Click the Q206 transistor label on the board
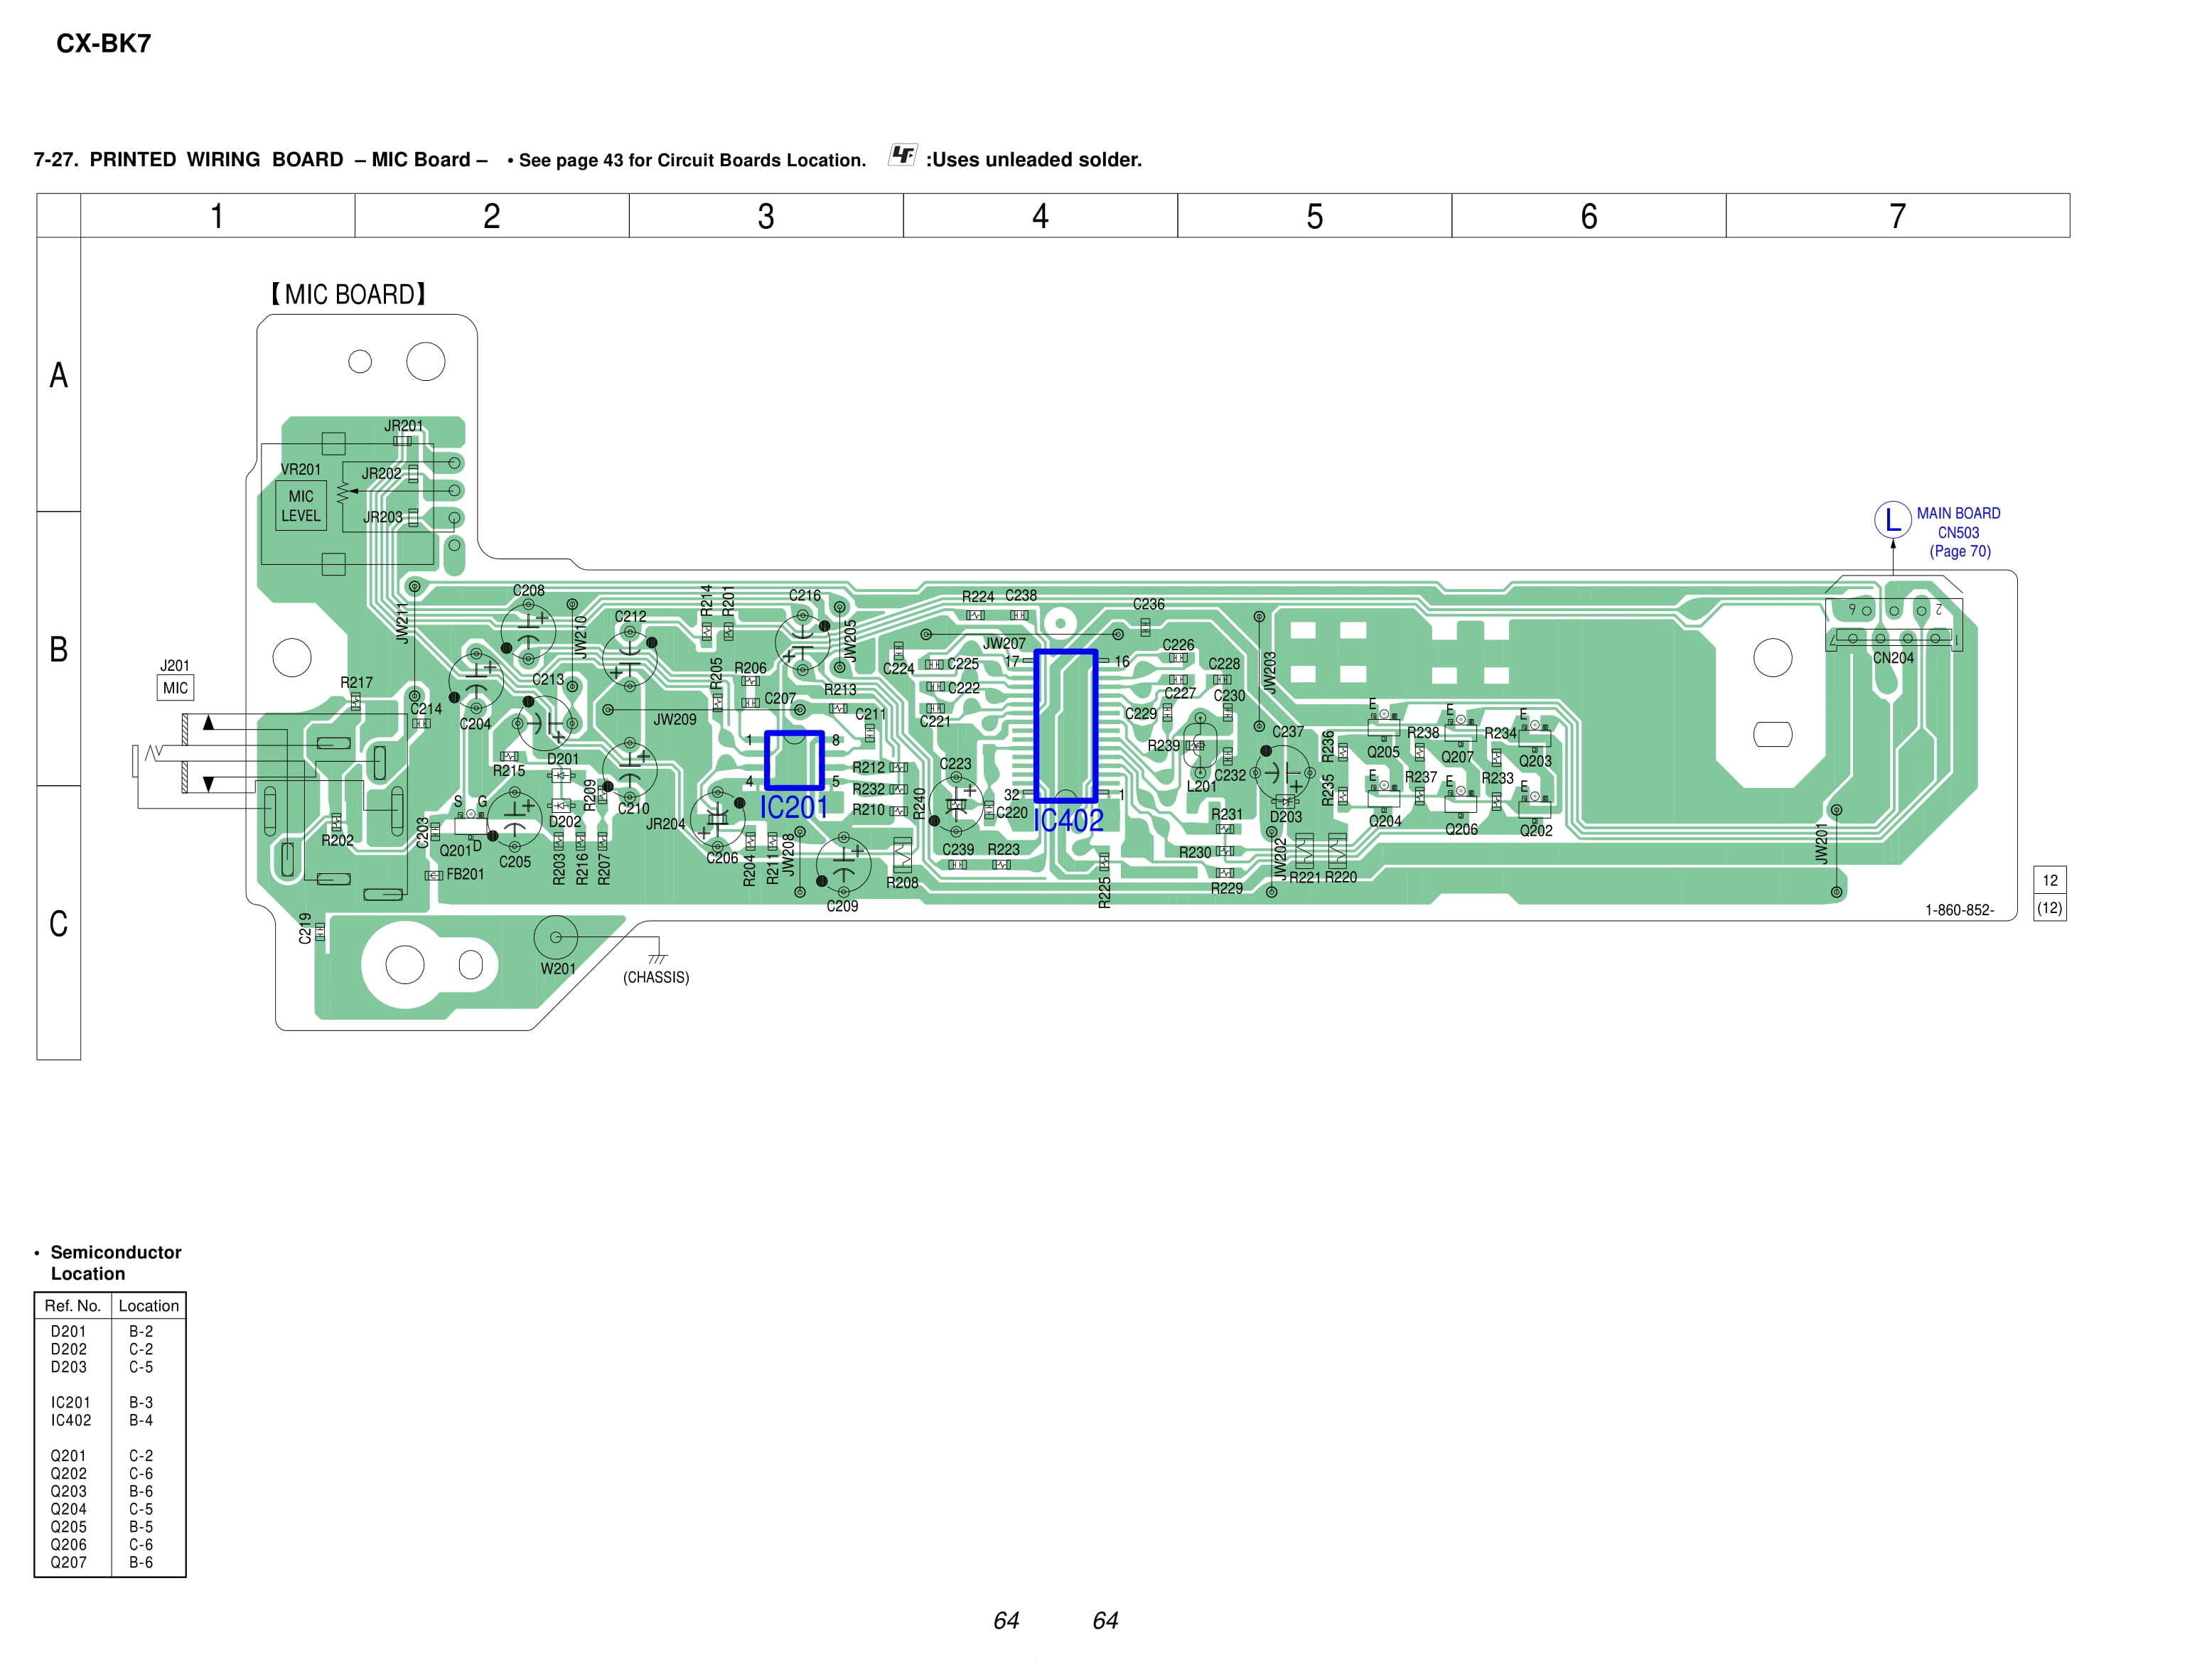 (x=1461, y=829)
